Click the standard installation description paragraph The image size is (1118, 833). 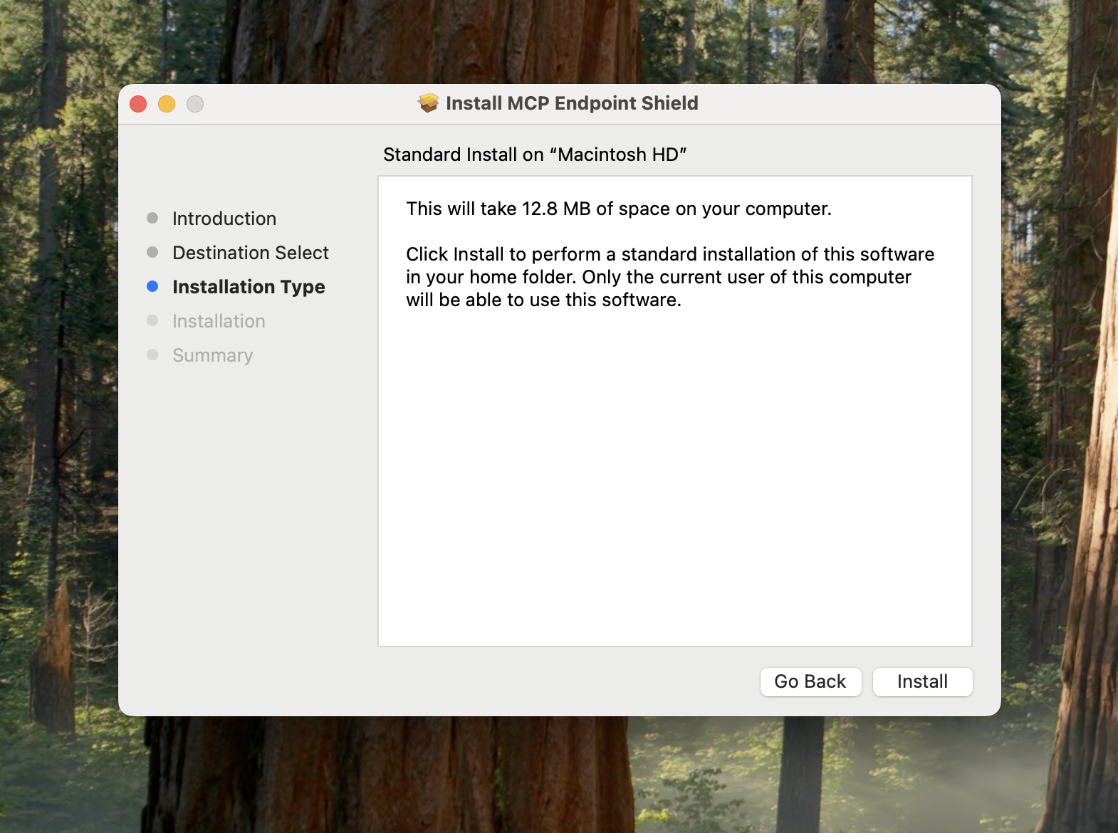point(669,277)
